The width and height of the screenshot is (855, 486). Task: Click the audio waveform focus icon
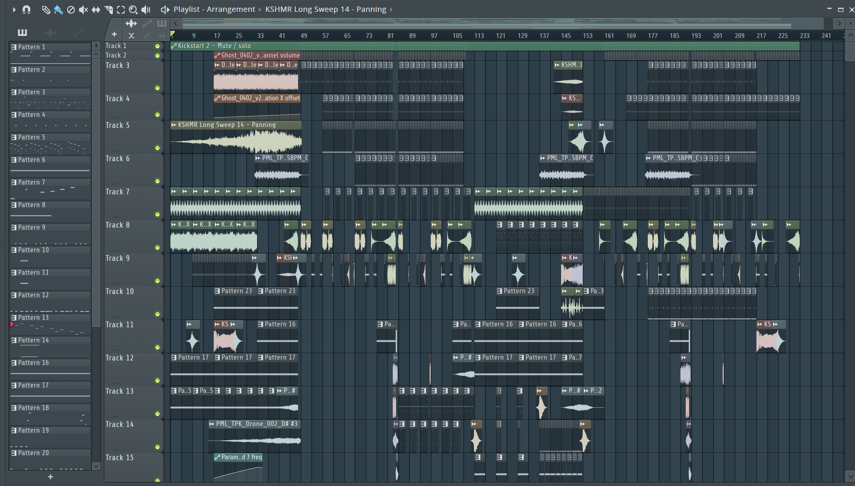click(x=131, y=23)
